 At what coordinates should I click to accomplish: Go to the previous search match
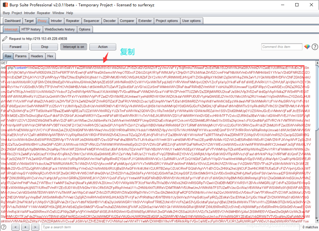[x=16, y=227]
